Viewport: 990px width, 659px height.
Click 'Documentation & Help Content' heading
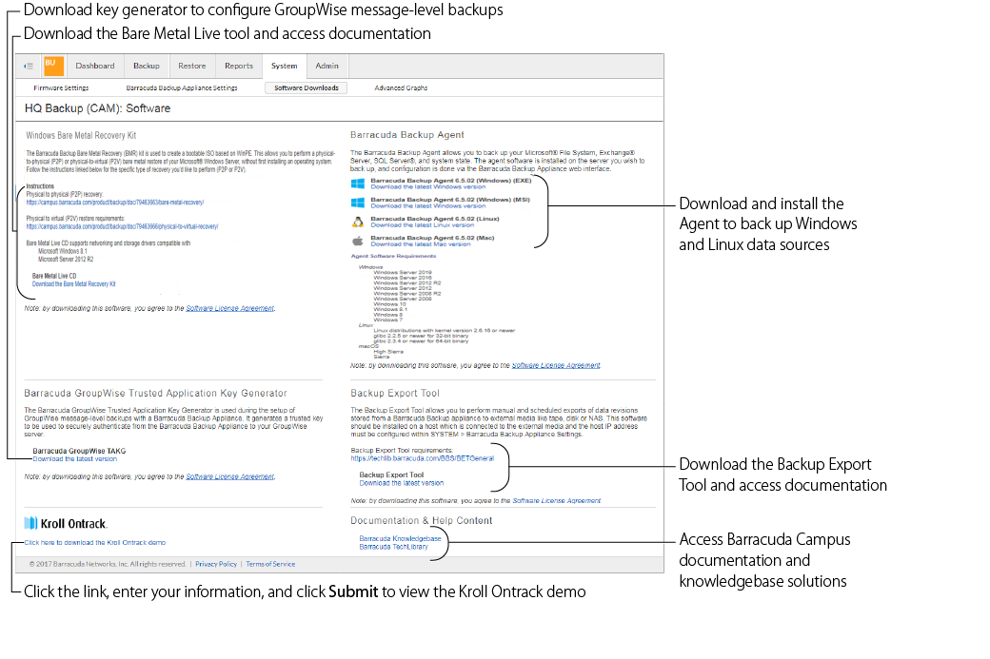pyautogui.click(x=421, y=520)
